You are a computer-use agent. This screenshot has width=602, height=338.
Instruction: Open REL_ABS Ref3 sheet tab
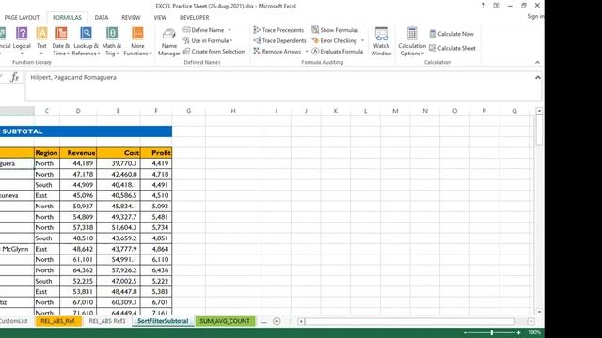[107, 321]
